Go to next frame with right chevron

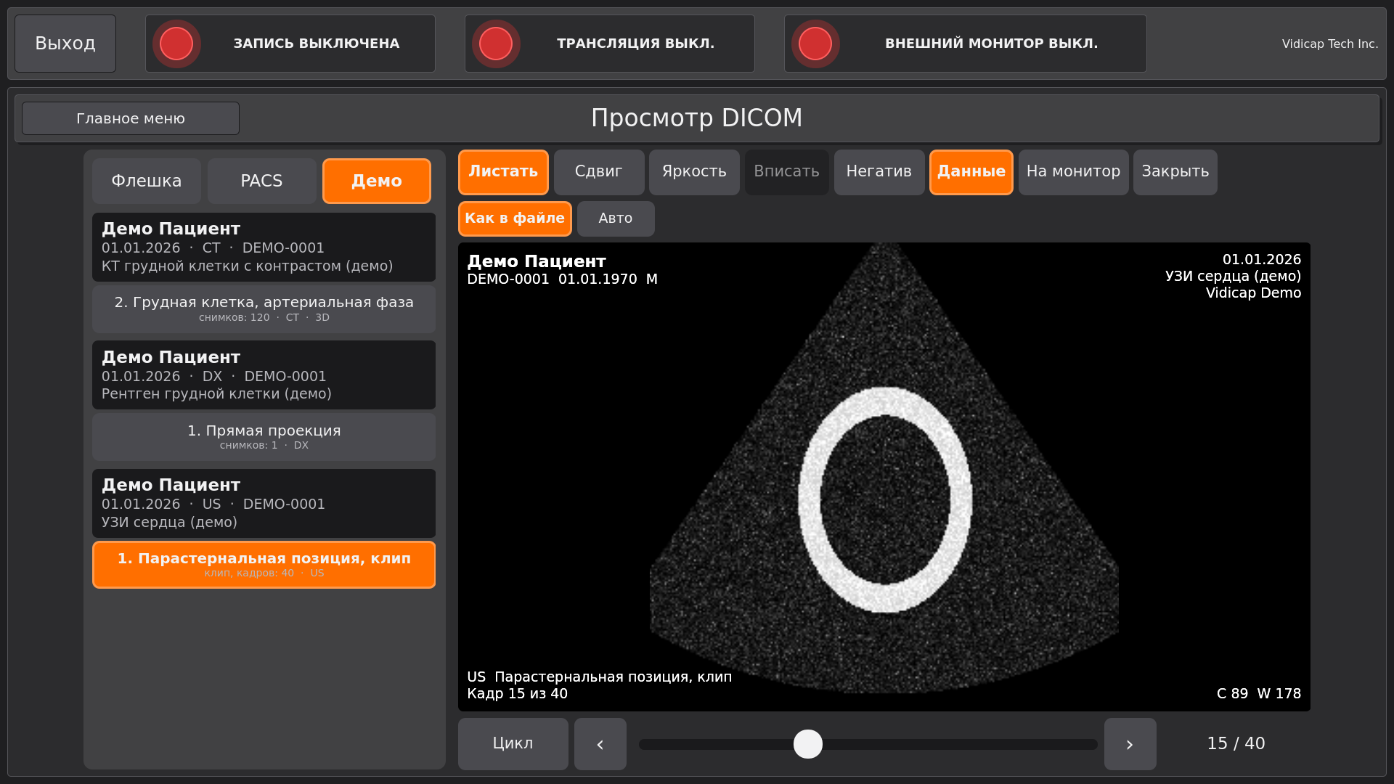pos(1130,744)
